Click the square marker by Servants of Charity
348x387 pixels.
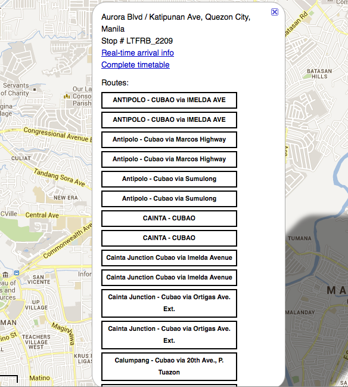pos(35,90)
